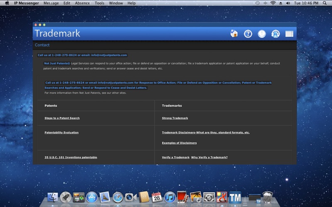The height and width of the screenshot is (207, 332).
Task: Open the Window menu
Action: point(116,3)
